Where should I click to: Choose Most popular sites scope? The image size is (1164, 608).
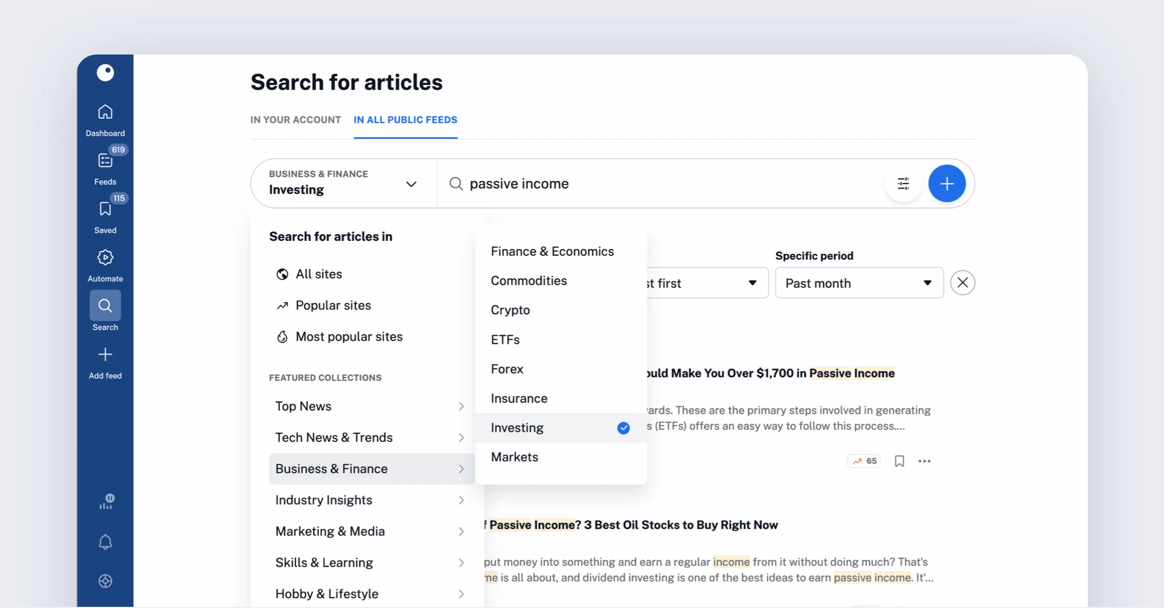tap(348, 336)
